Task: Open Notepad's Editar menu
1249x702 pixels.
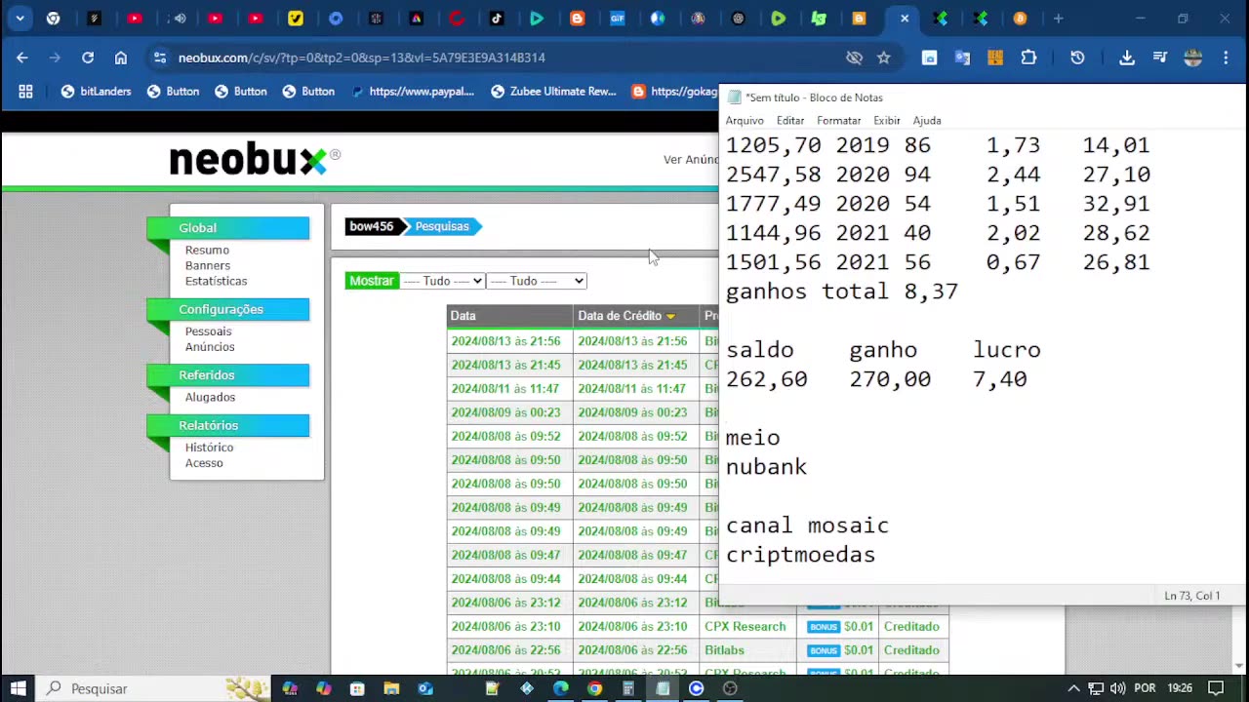Action: pos(790,121)
